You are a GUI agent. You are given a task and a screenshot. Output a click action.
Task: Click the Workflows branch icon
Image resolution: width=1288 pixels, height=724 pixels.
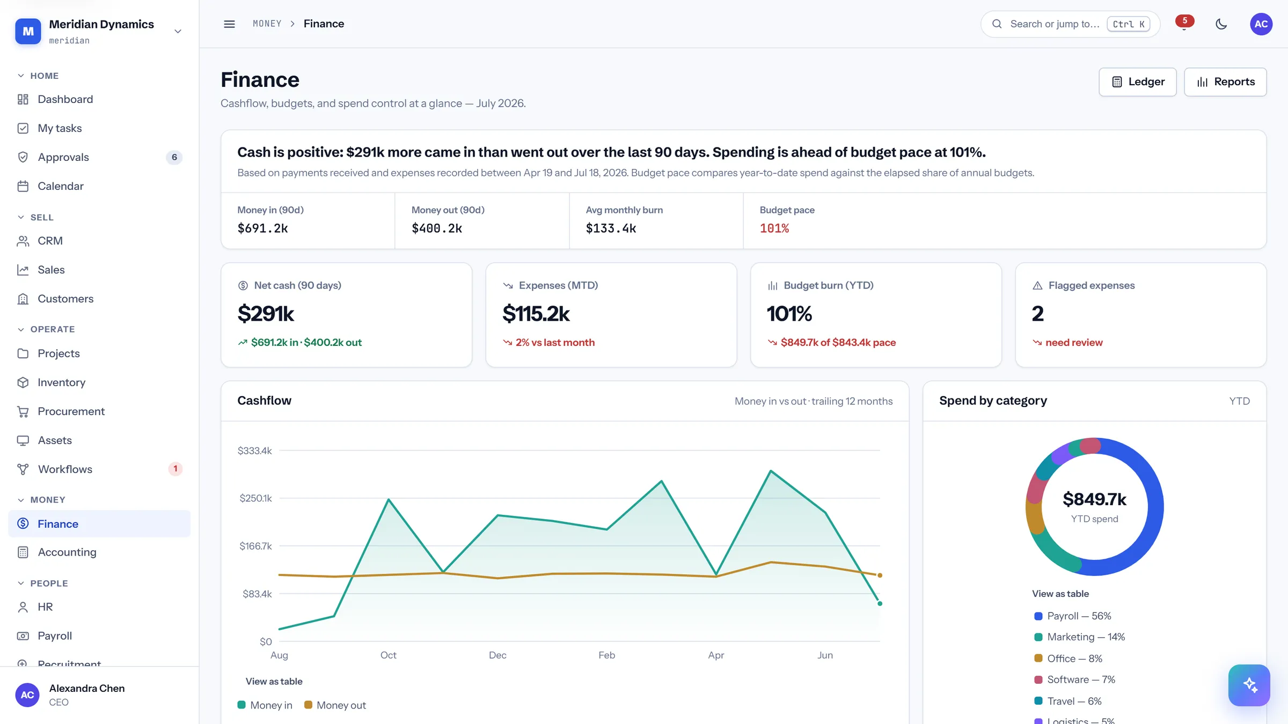pyautogui.click(x=23, y=469)
